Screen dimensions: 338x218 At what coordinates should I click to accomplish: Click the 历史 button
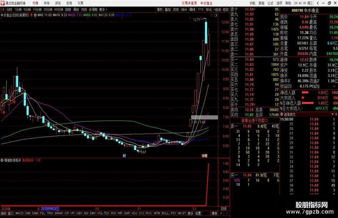tap(176, 10)
